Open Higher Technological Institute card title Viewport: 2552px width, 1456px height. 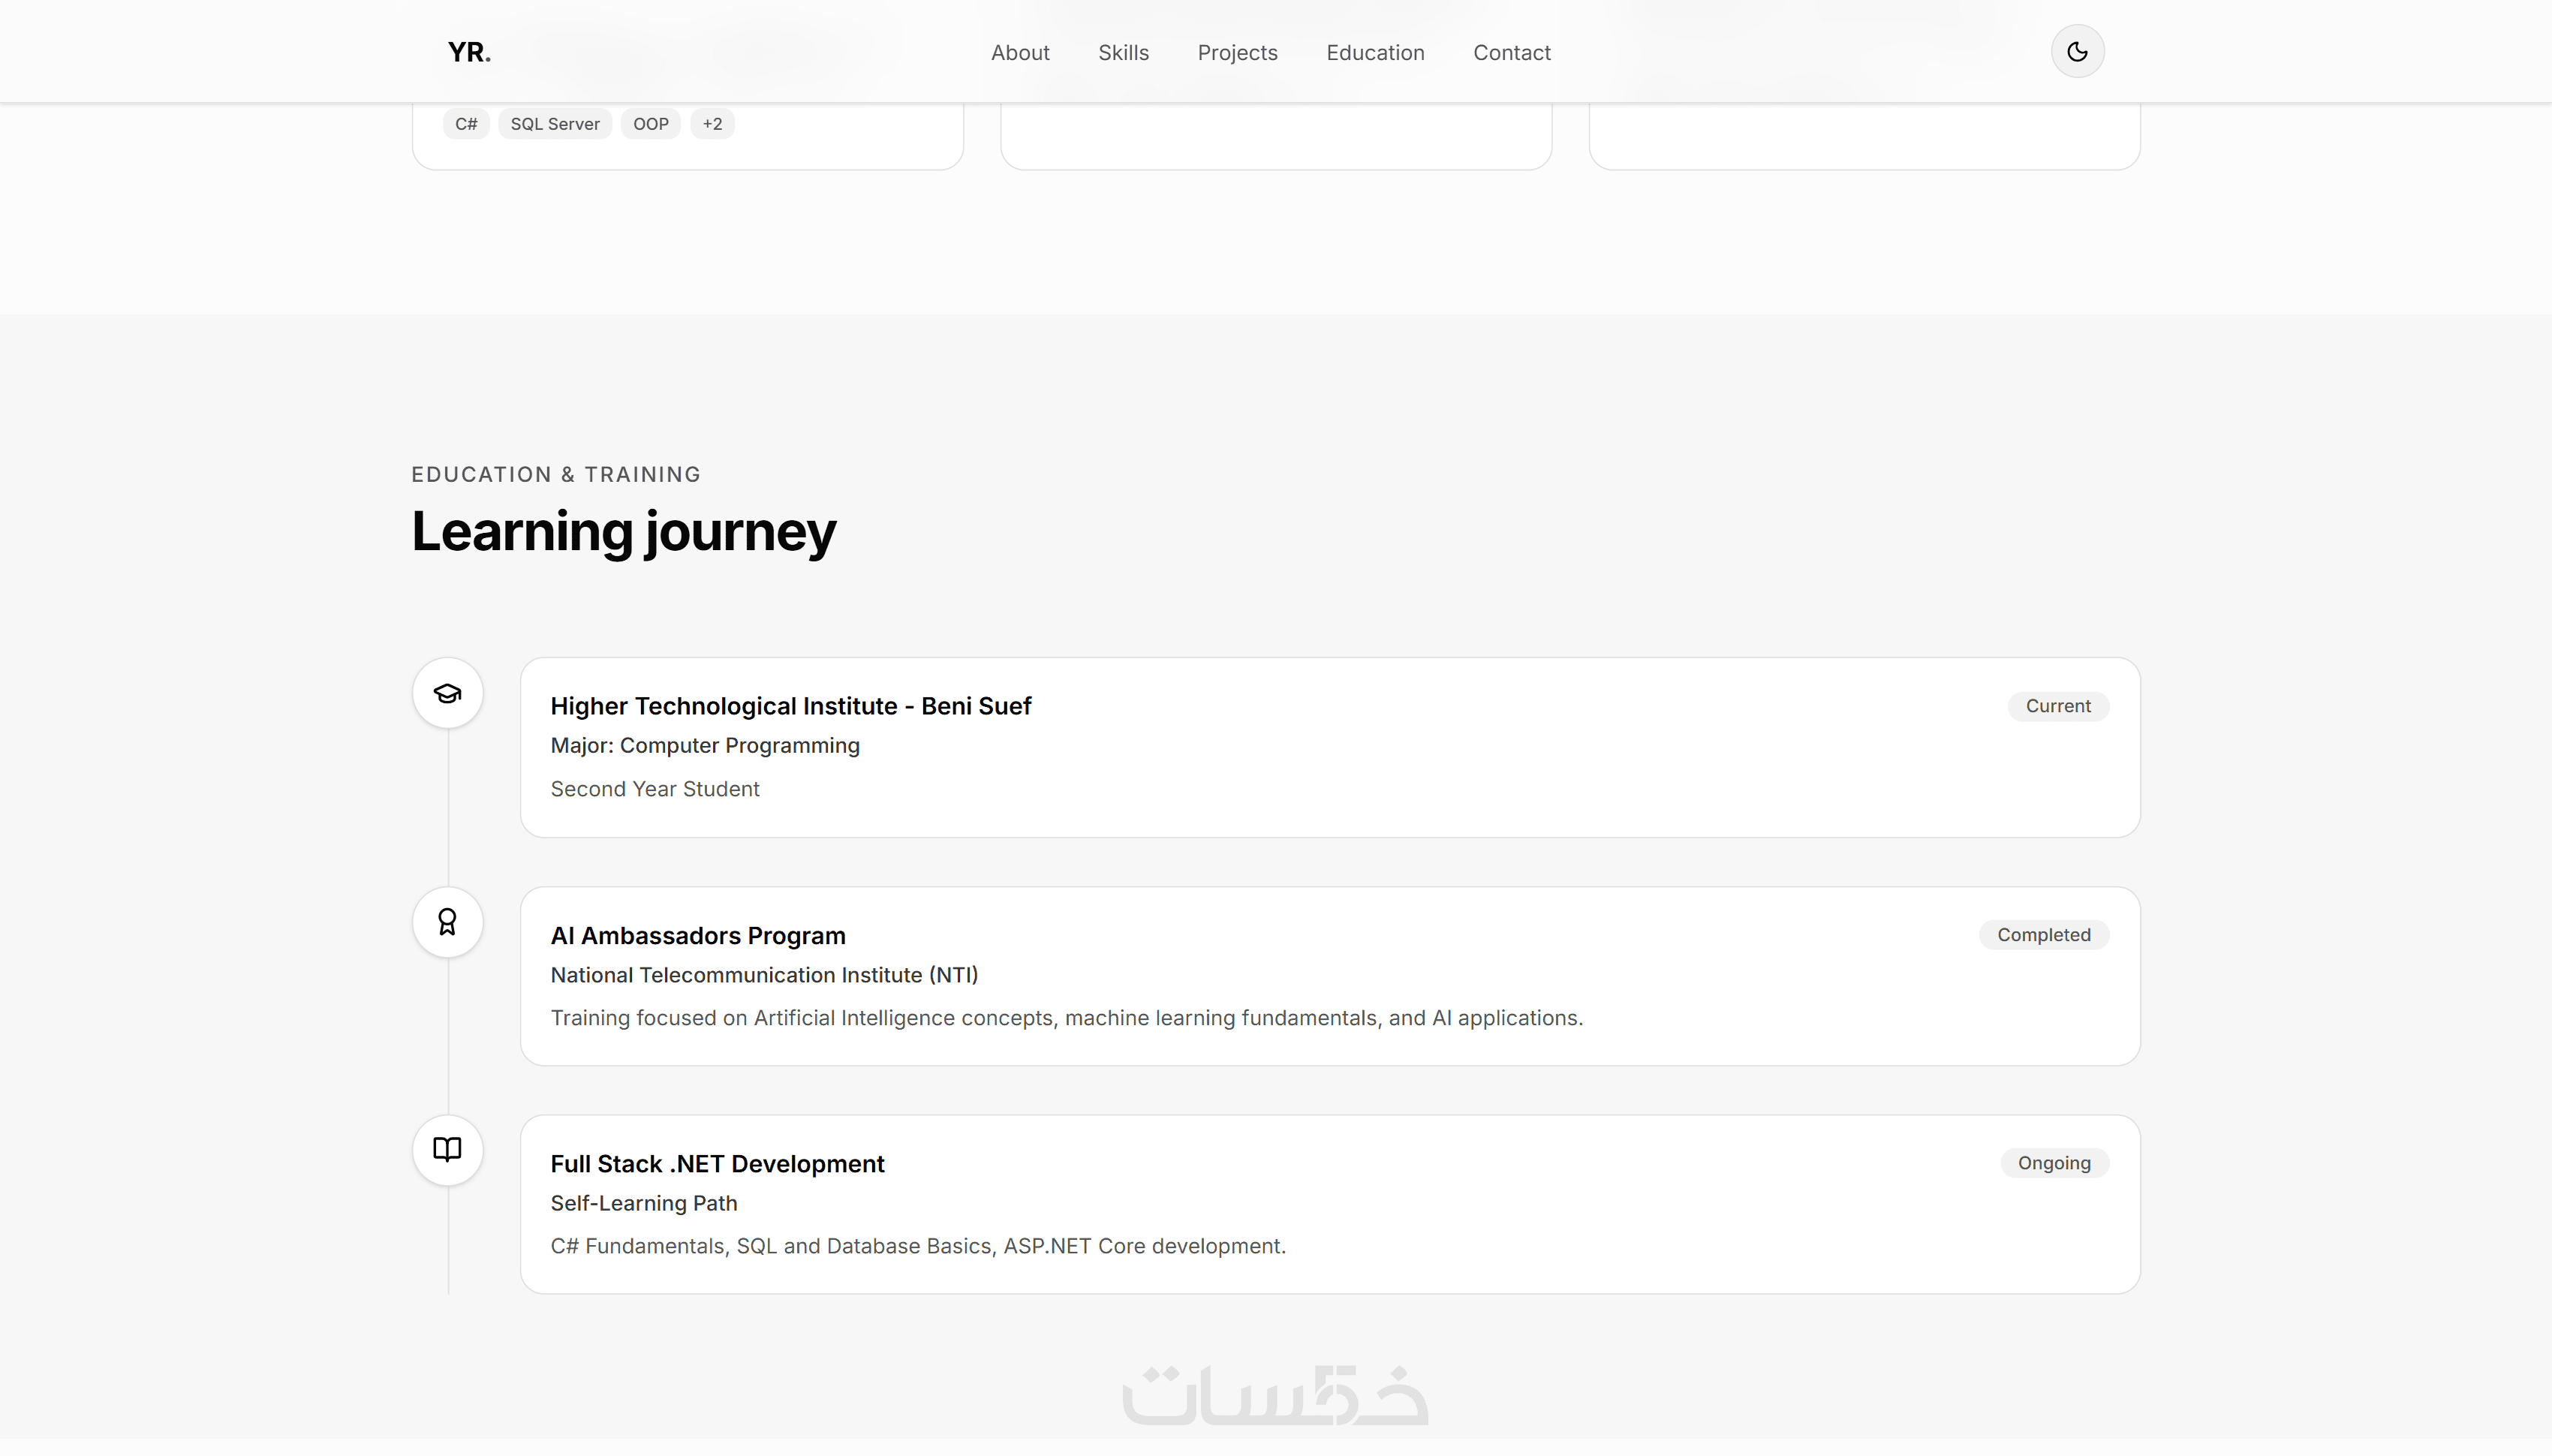tap(790, 706)
